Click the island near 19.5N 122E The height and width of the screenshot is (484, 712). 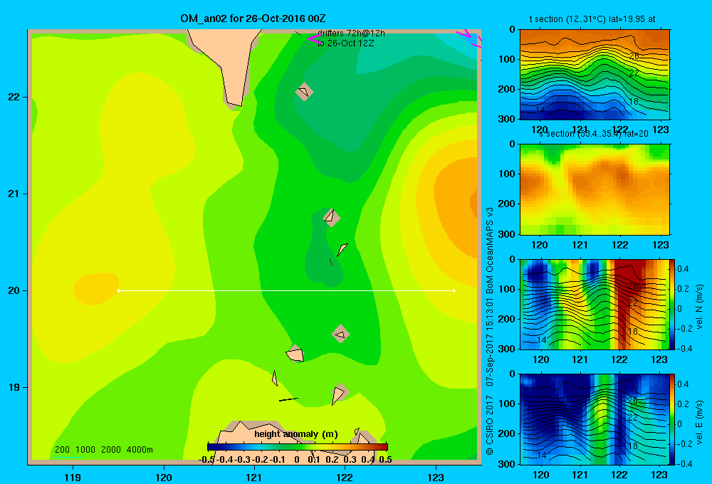pos(340,334)
